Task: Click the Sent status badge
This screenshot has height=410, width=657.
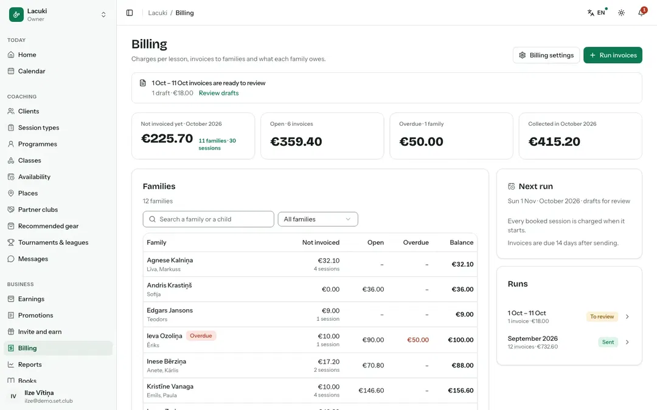Action: pyautogui.click(x=608, y=342)
